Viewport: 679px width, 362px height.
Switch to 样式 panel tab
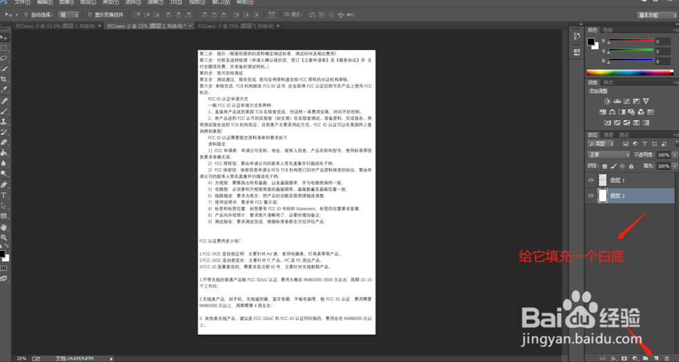pos(608,83)
